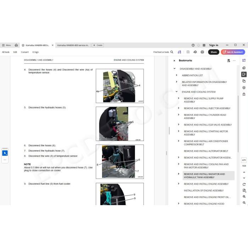Go to previous page with up chevron
This screenshot has width=248, height=248.
(x=244, y=172)
